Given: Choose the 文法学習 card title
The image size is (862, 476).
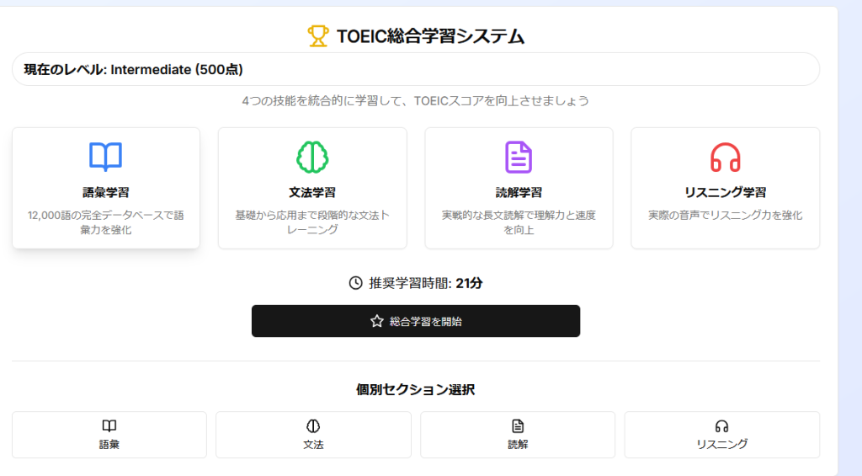Looking at the screenshot, I should [x=312, y=192].
